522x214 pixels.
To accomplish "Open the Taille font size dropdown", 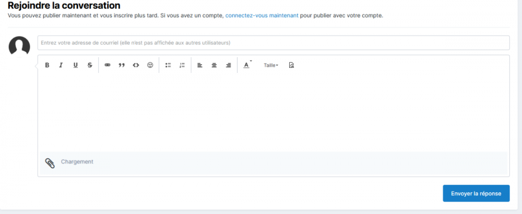I will [x=271, y=66].
